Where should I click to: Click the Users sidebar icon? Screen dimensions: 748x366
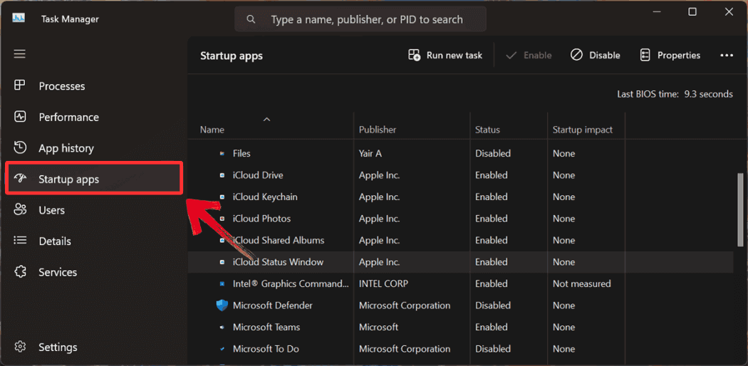point(19,209)
